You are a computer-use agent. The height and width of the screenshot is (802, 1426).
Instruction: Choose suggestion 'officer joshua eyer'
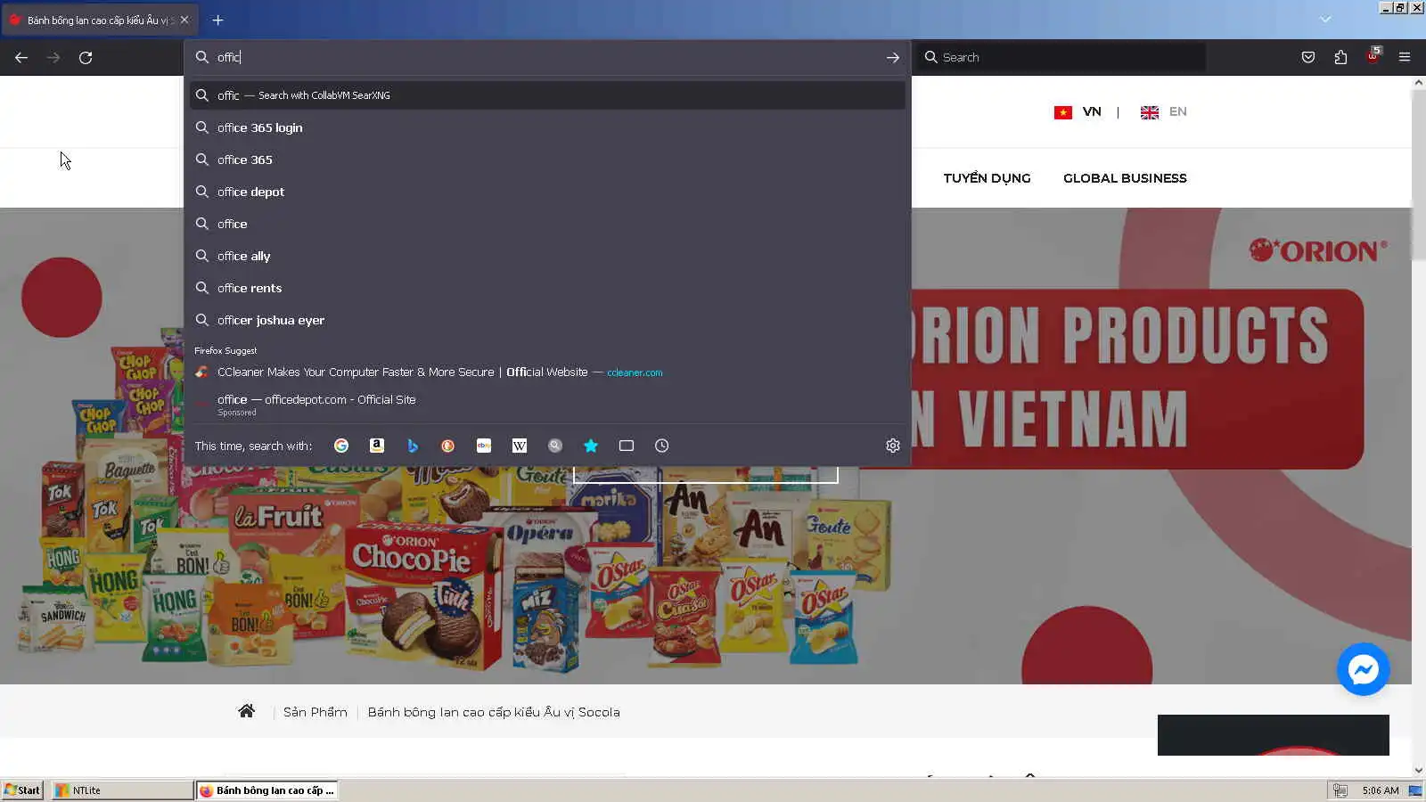point(547,320)
